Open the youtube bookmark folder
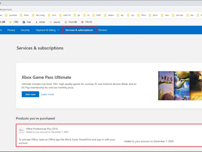The height and width of the screenshot is (152, 202). (x=11, y=15)
